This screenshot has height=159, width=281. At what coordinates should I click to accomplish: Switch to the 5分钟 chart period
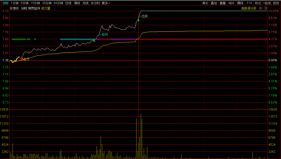pyautogui.click(x=24, y=3)
